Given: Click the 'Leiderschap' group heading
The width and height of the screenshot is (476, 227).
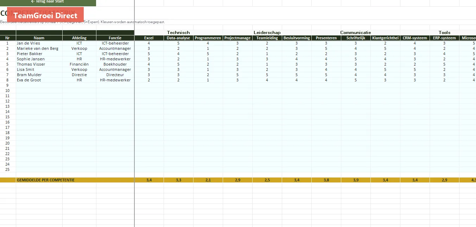Looking at the screenshot, I should coord(267,33).
